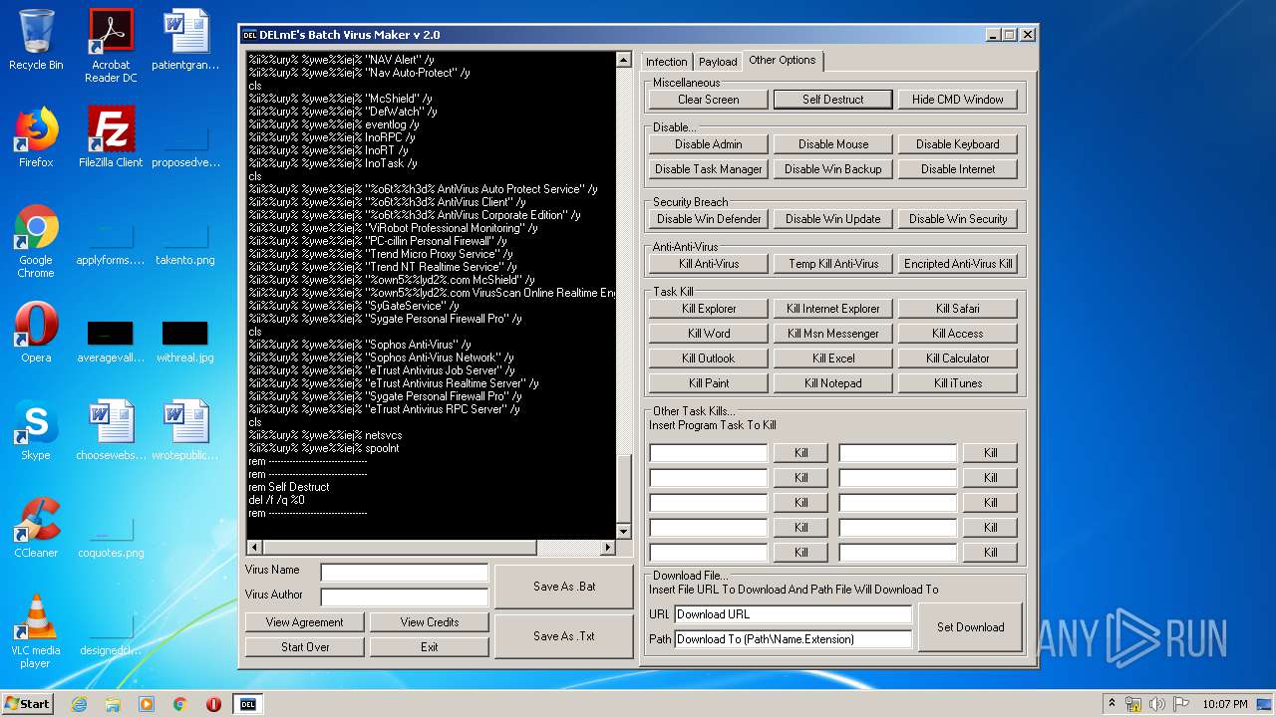Click the horizontal scrollbar left arrow
The image size is (1276, 717).
[253, 548]
